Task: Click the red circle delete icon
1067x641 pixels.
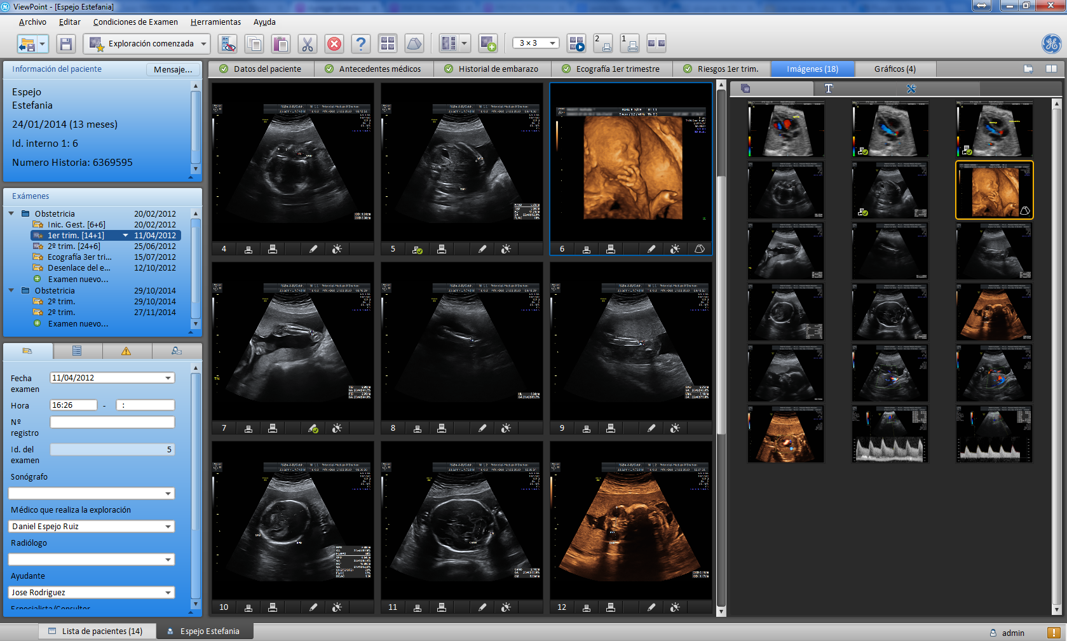Action: [334, 44]
